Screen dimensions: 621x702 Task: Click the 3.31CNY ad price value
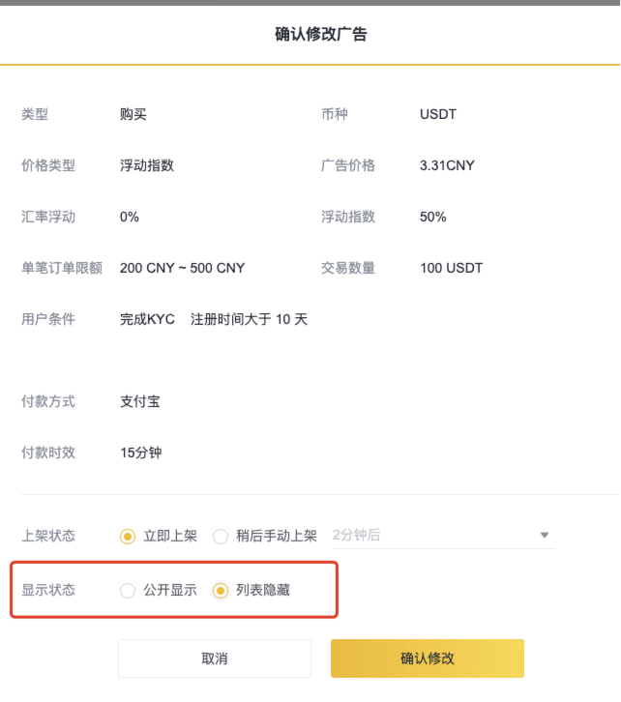point(447,165)
